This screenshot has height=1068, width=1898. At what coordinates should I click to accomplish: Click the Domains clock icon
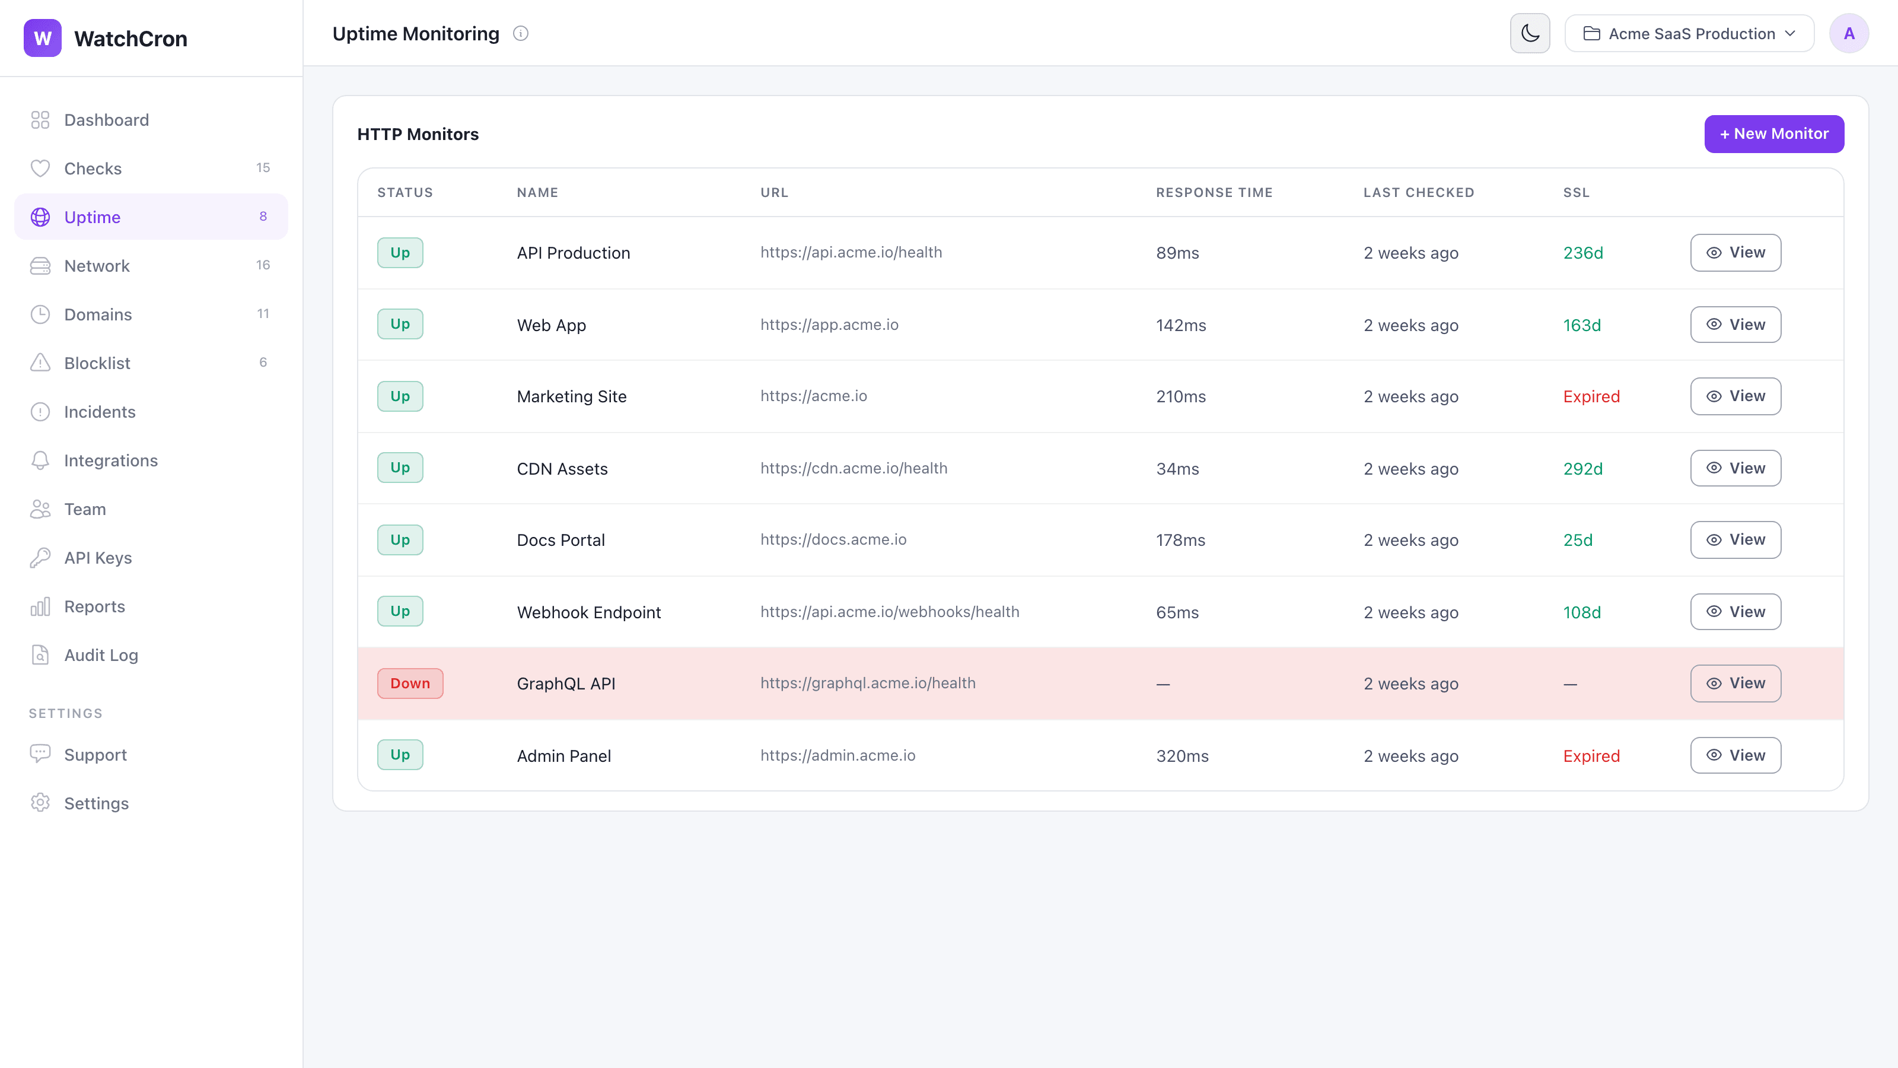[40, 314]
